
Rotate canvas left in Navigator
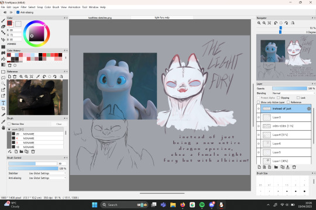(276, 23)
